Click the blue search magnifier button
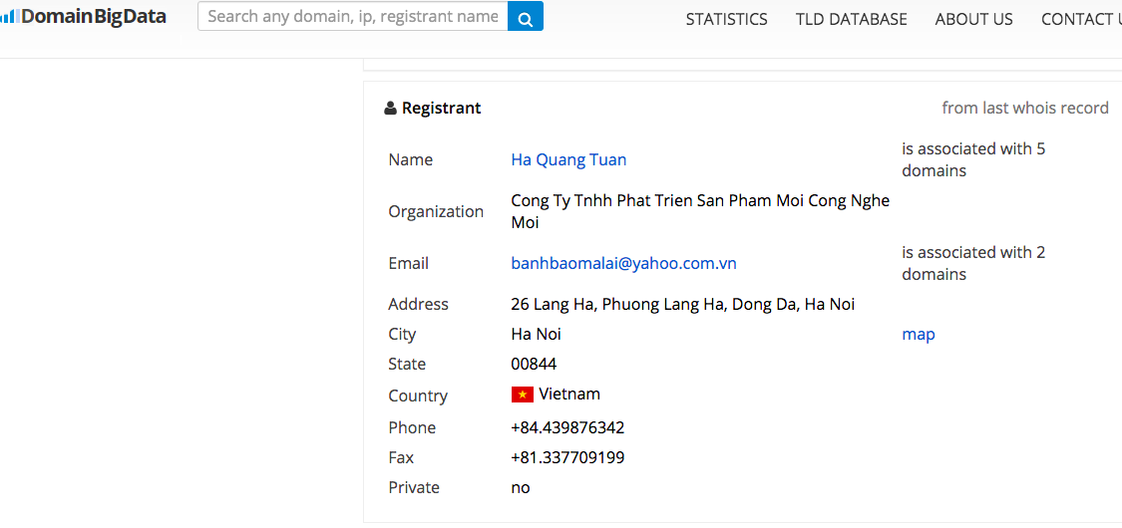The height and width of the screenshot is (528, 1122). click(x=526, y=16)
